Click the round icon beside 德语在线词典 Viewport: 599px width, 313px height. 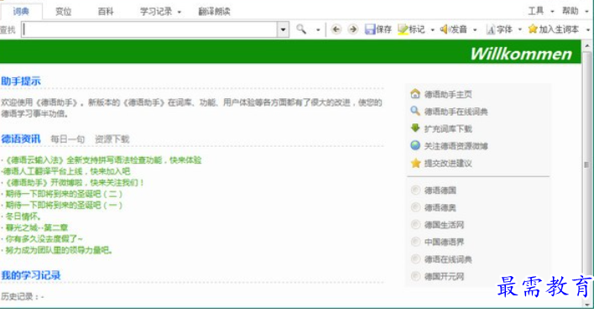(415, 258)
